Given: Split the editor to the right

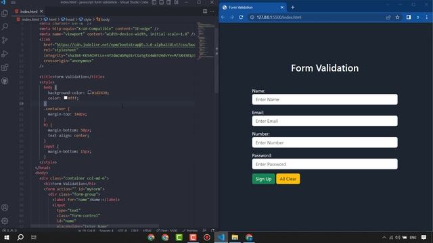Looking at the screenshot, I should (x=205, y=11).
